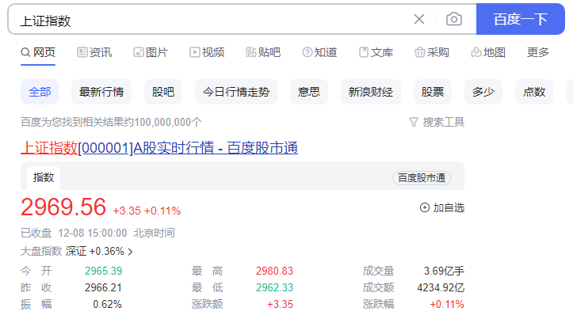This screenshot has height=319, width=573.
Task: Choose the 多少 filter chip
Action: click(x=483, y=92)
